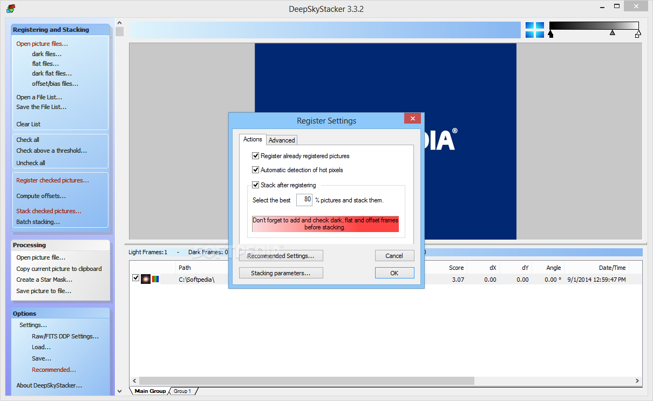Click Recommended in Options section
This screenshot has height=401, width=653.
[54, 370]
